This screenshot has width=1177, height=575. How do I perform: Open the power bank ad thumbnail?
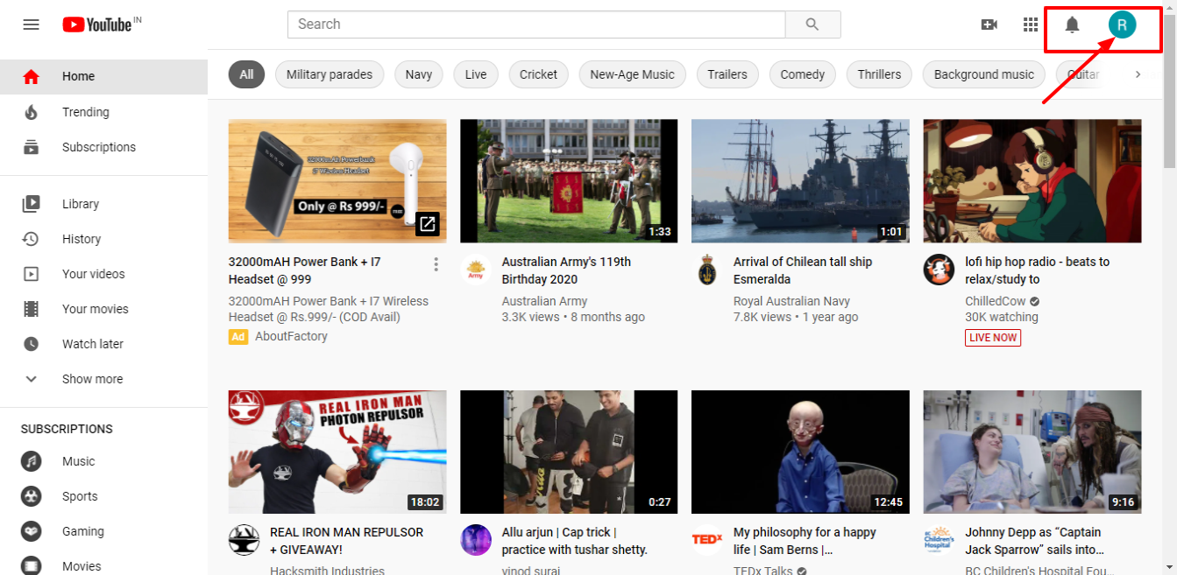(x=337, y=181)
